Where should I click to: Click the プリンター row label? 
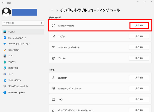(62, 58)
